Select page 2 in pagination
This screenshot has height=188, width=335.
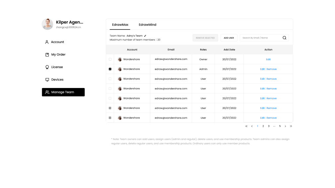(263, 126)
